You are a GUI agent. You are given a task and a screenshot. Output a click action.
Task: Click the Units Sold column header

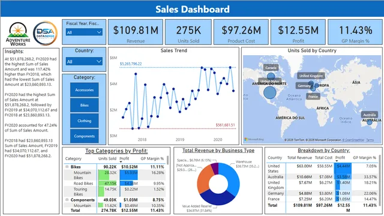click(x=107, y=158)
